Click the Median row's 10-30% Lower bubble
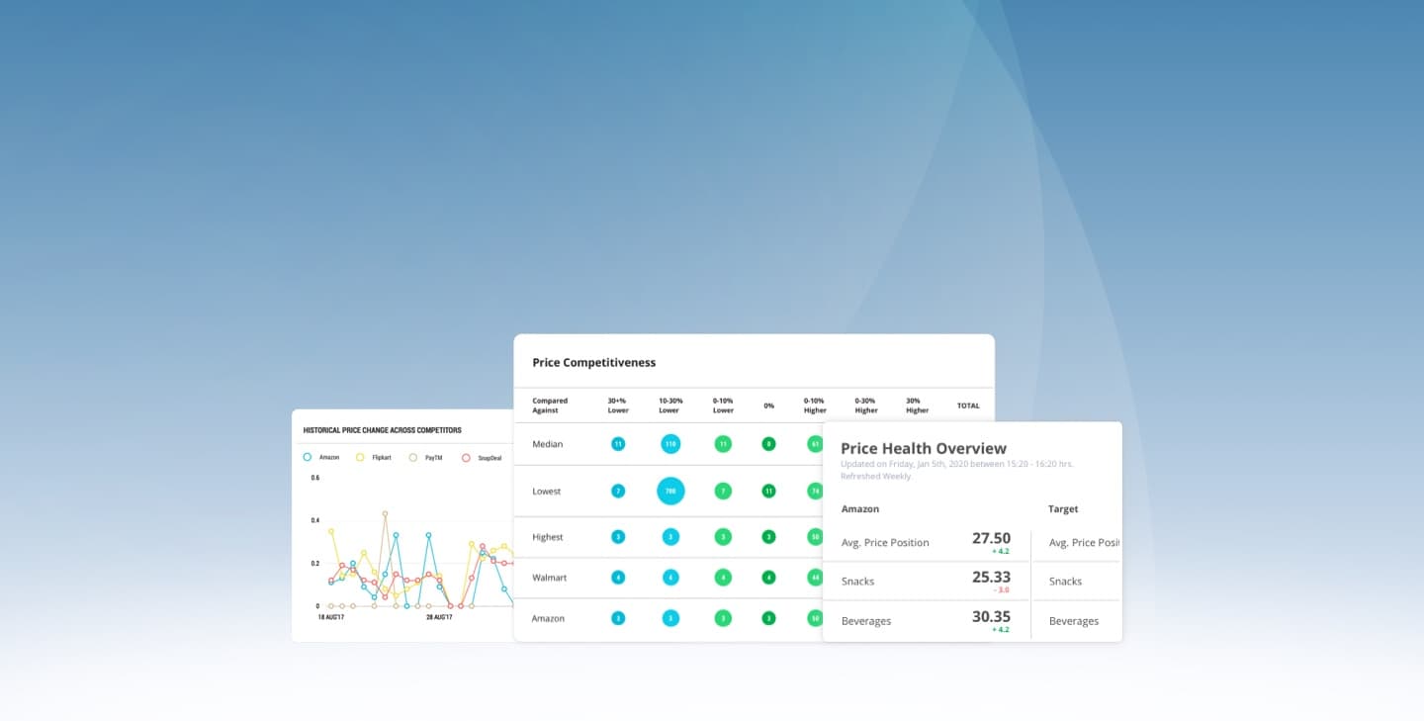 [670, 444]
